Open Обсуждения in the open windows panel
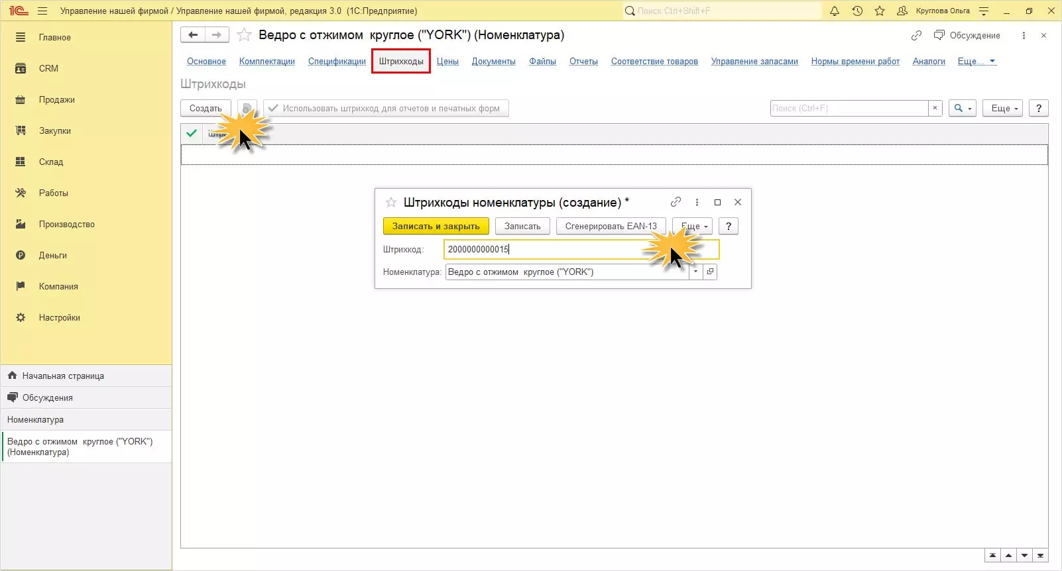The image size is (1062, 571). click(87, 397)
